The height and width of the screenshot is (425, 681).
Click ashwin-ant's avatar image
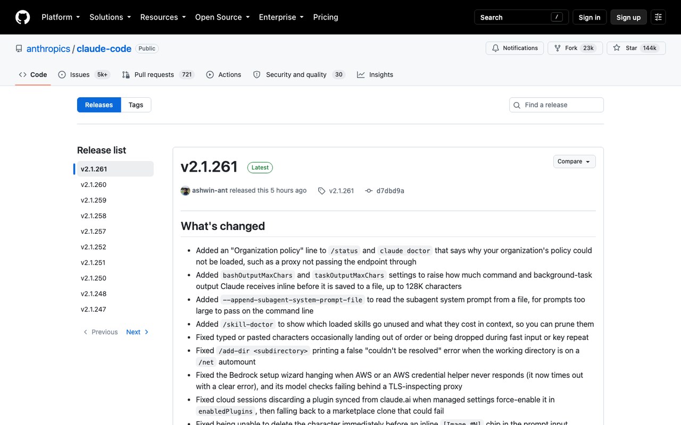click(185, 191)
